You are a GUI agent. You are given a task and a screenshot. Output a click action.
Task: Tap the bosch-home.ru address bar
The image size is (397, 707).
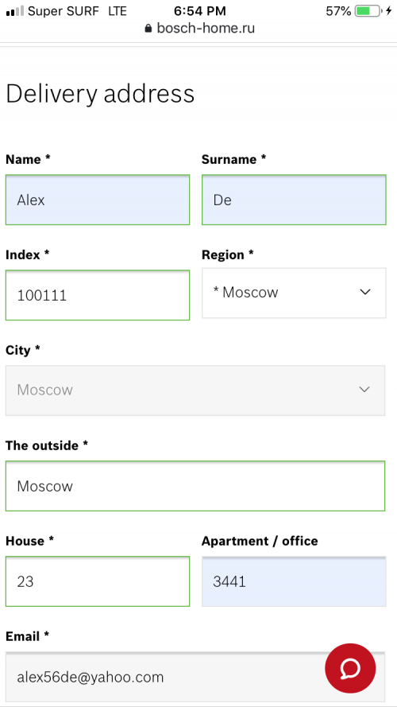pos(200,29)
